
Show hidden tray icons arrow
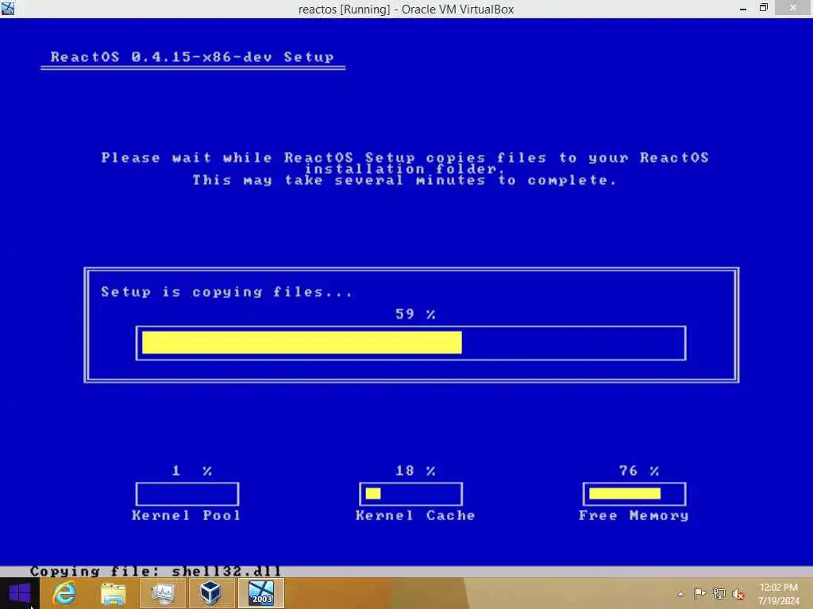pos(680,594)
